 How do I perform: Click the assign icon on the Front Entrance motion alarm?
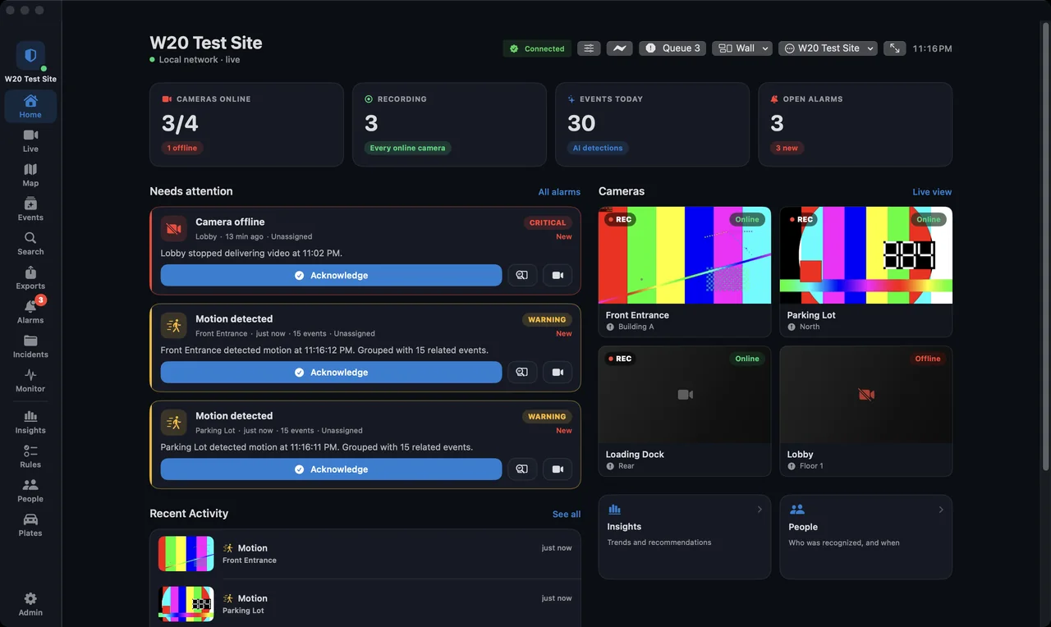click(522, 373)
